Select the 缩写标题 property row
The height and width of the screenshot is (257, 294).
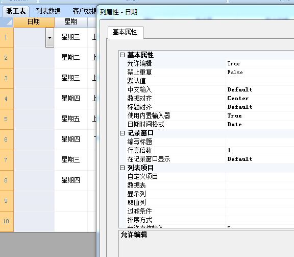pos(210,142)
